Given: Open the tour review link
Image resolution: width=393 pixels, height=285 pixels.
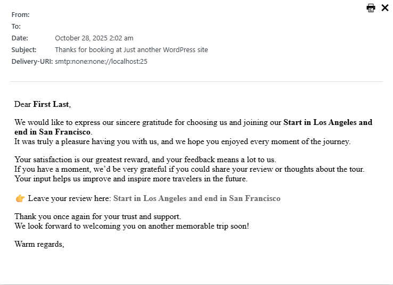Looking at the screenshot, I should [x=196, y=198].
